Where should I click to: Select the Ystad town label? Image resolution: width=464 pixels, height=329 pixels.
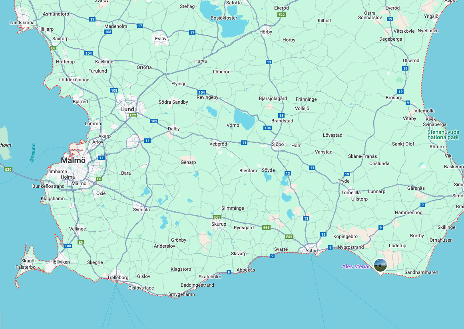pyautogui.click(x=311, y=250)
